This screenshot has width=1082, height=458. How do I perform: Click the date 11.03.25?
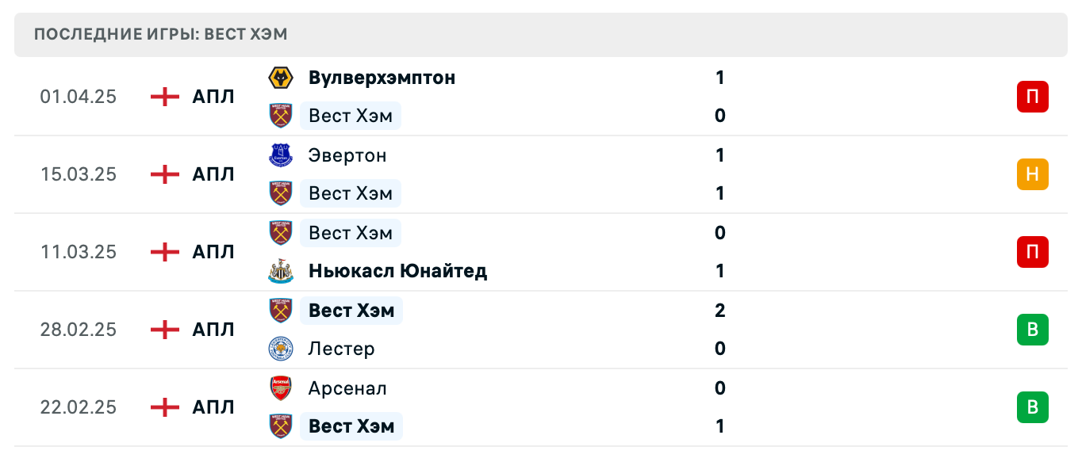tap(79, 251)
